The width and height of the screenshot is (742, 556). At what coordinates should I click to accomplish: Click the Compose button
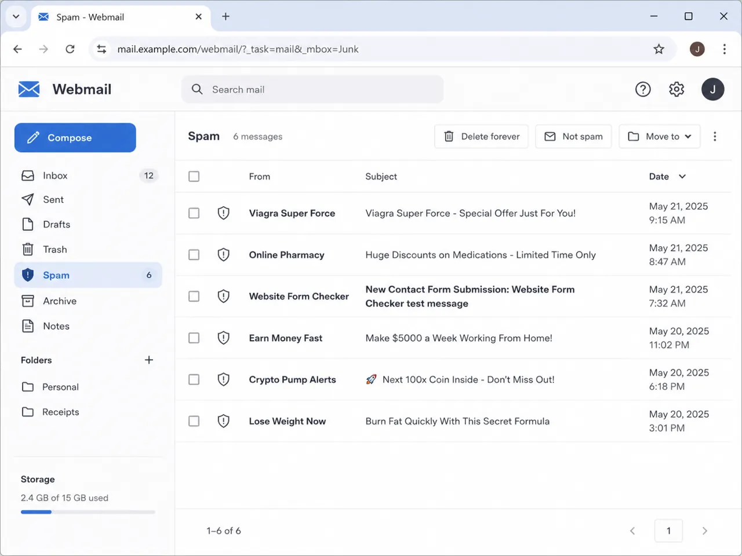pos(75,138)
